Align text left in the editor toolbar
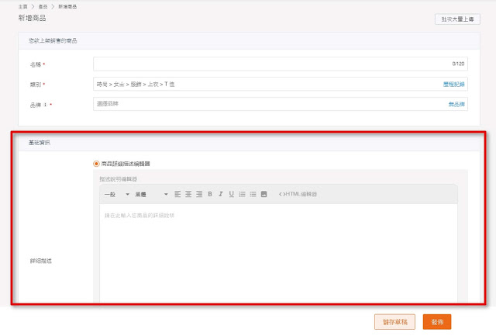Screen dimensions: 496x336 coord(177,194)
